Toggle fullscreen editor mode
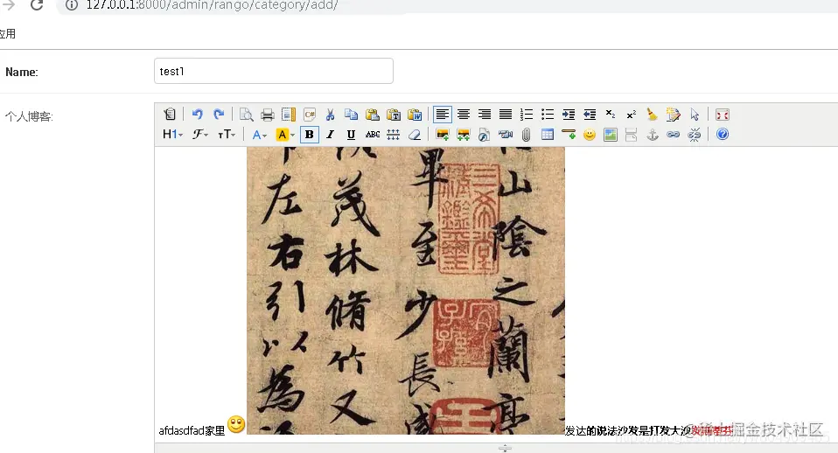The width and height of the screenshot is (838, 453). coord(722,115)
